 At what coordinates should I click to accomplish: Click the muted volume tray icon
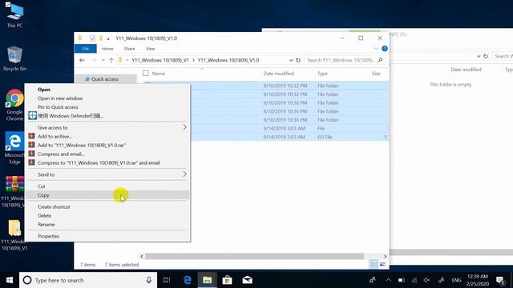[427, 280]
